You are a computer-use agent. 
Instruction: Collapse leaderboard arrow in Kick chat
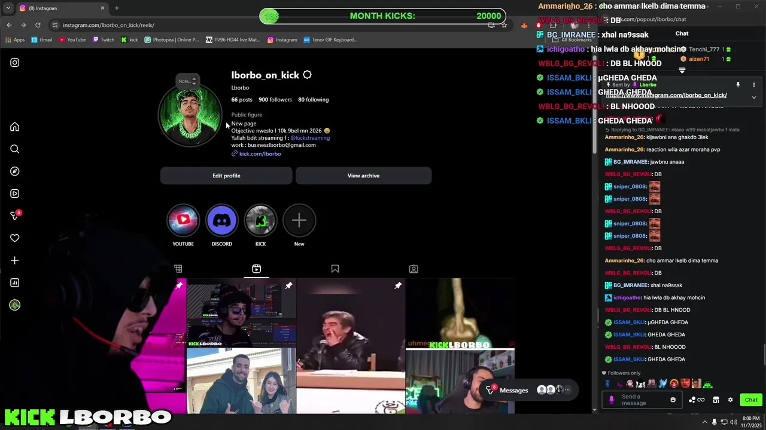click(x=682, y=70)
